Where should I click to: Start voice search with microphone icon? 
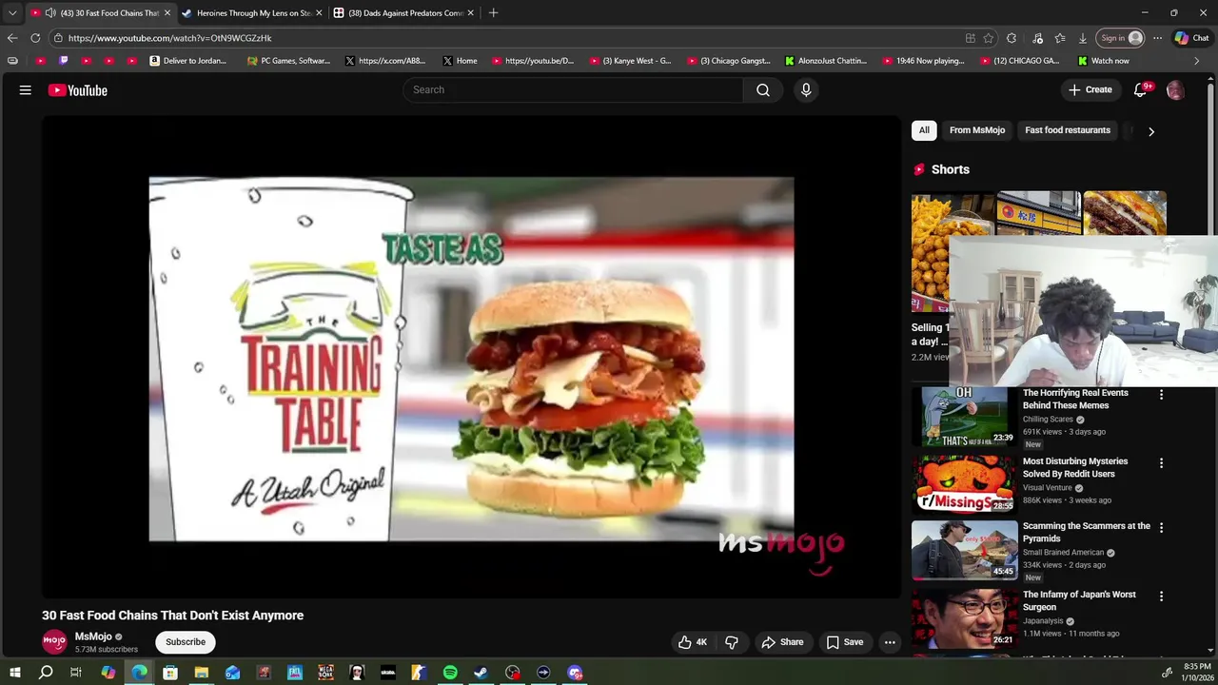point(806,89)
